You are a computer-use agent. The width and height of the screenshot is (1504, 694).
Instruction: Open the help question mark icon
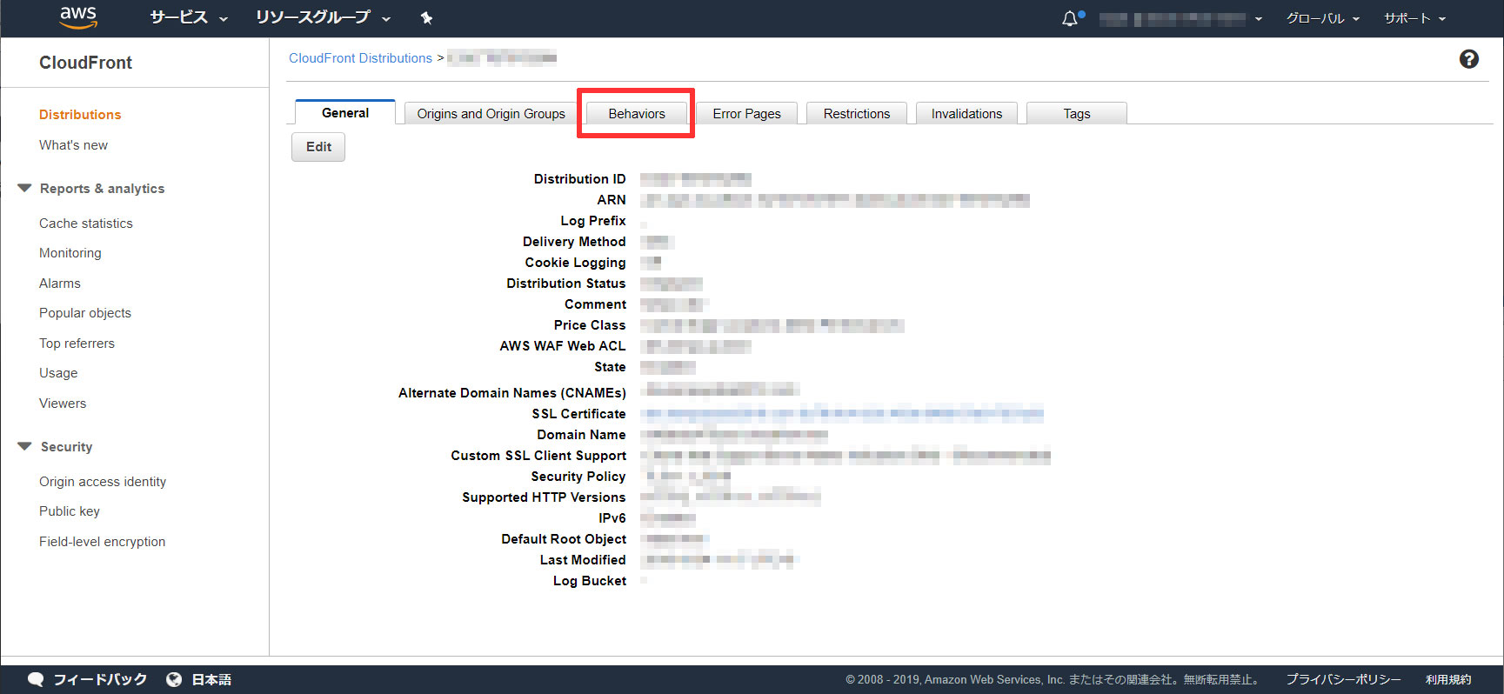click(x=1469, y=59)
